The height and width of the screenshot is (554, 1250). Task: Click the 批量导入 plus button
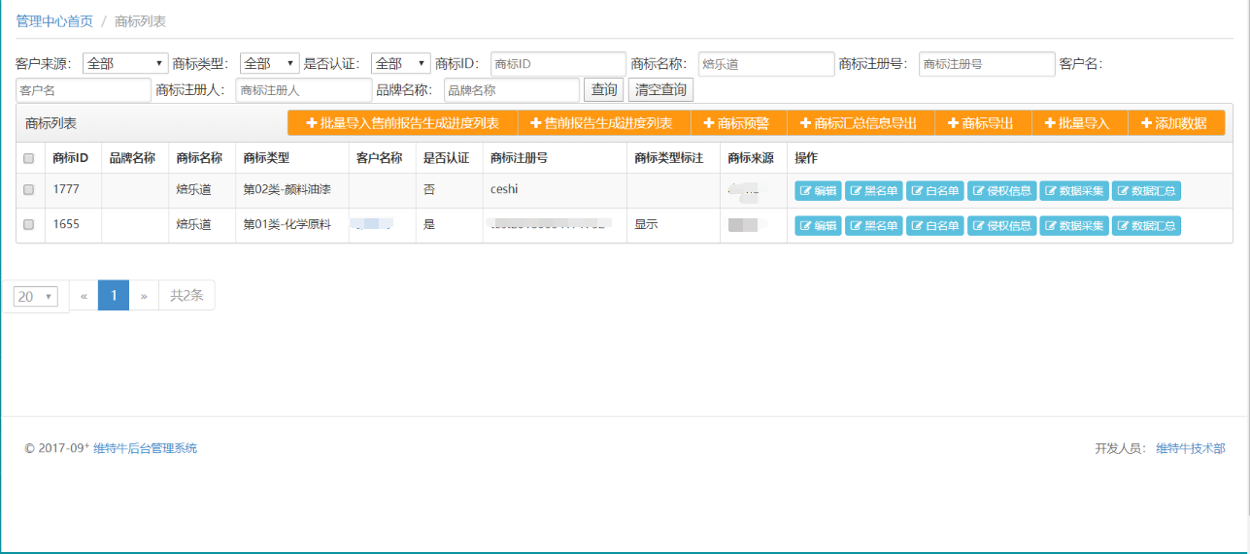click(x=1076, y=123)
